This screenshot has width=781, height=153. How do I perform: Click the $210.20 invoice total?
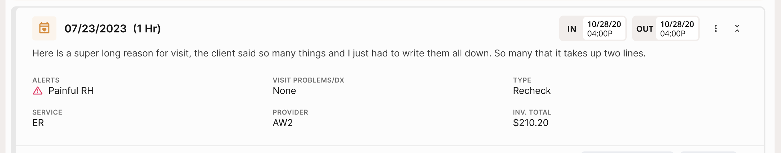tap(530, 123)
